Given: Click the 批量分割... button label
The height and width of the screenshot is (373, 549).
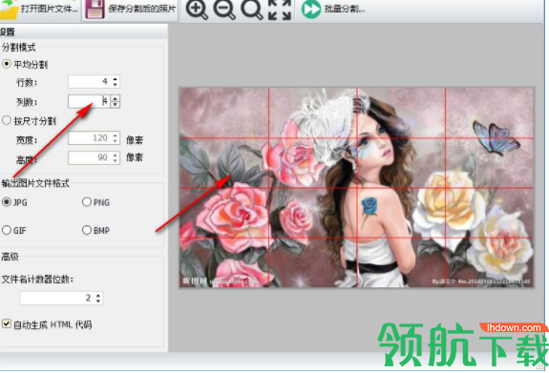Looking at the screenshot, I should tap(344, 9).
